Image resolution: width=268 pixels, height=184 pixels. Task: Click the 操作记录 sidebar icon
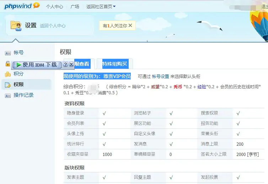point(8,96)
